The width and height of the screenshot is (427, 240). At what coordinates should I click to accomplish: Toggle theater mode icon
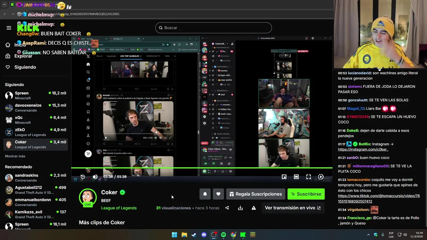[296, 177]
